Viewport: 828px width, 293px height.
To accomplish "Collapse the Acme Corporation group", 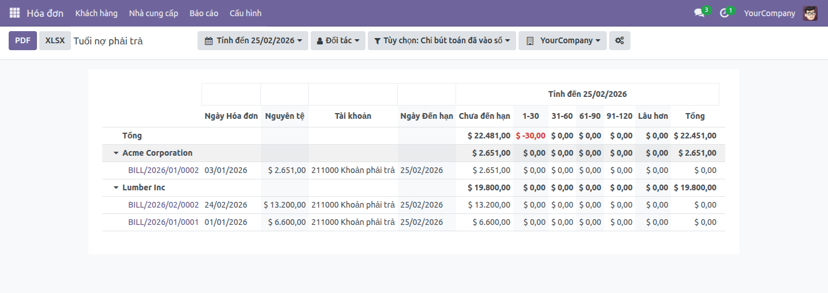I will [x=116, y=153].
